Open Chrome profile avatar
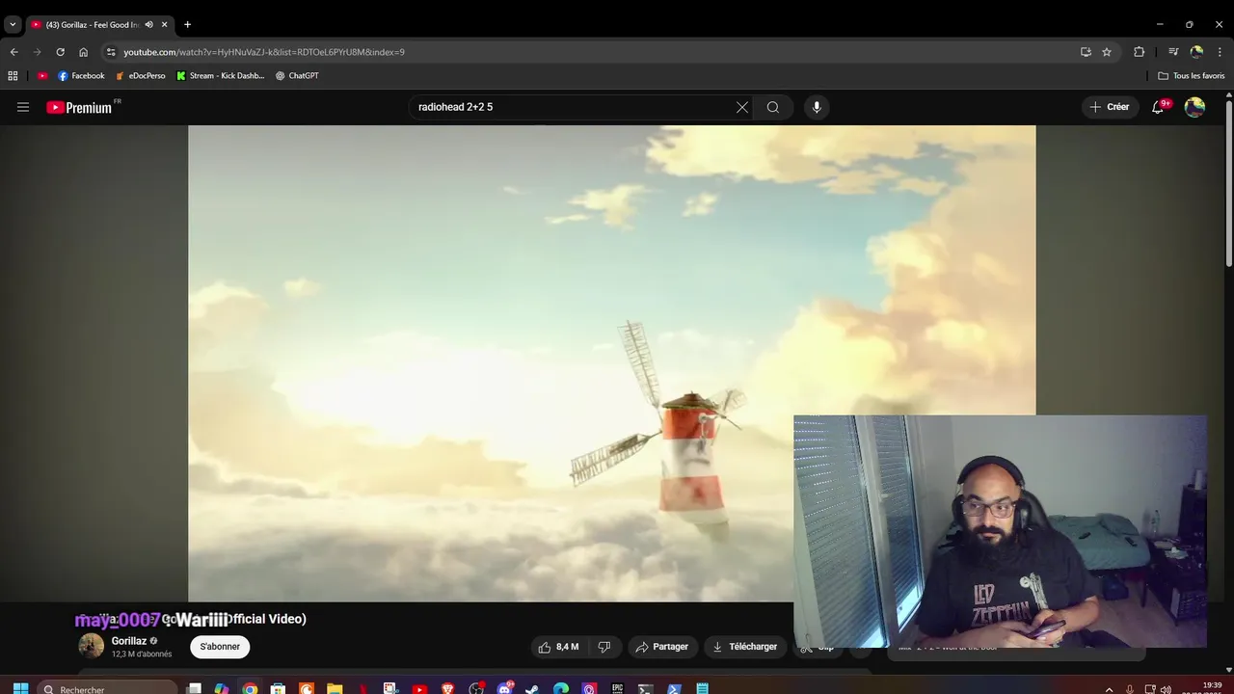1234x694 pixels. point(1196,52)
